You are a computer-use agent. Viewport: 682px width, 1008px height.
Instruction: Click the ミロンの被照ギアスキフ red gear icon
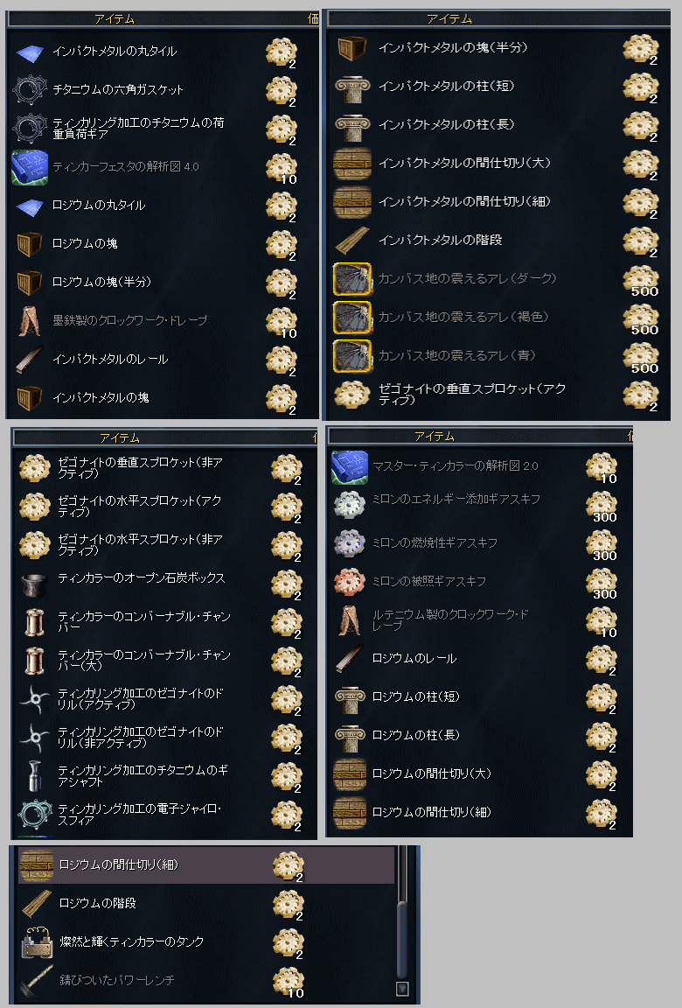(350, 582)
